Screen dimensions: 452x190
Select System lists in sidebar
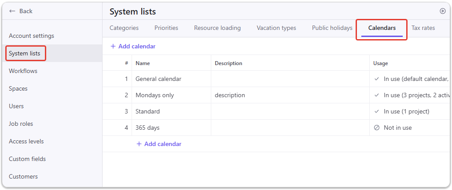pyautogui.click(x=25, y=53)
